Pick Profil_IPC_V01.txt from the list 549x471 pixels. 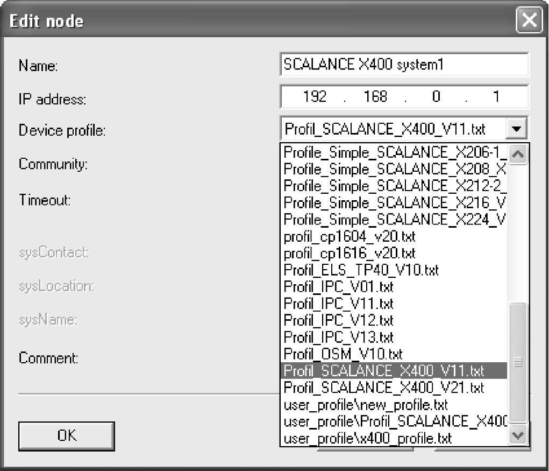[394, 287]
